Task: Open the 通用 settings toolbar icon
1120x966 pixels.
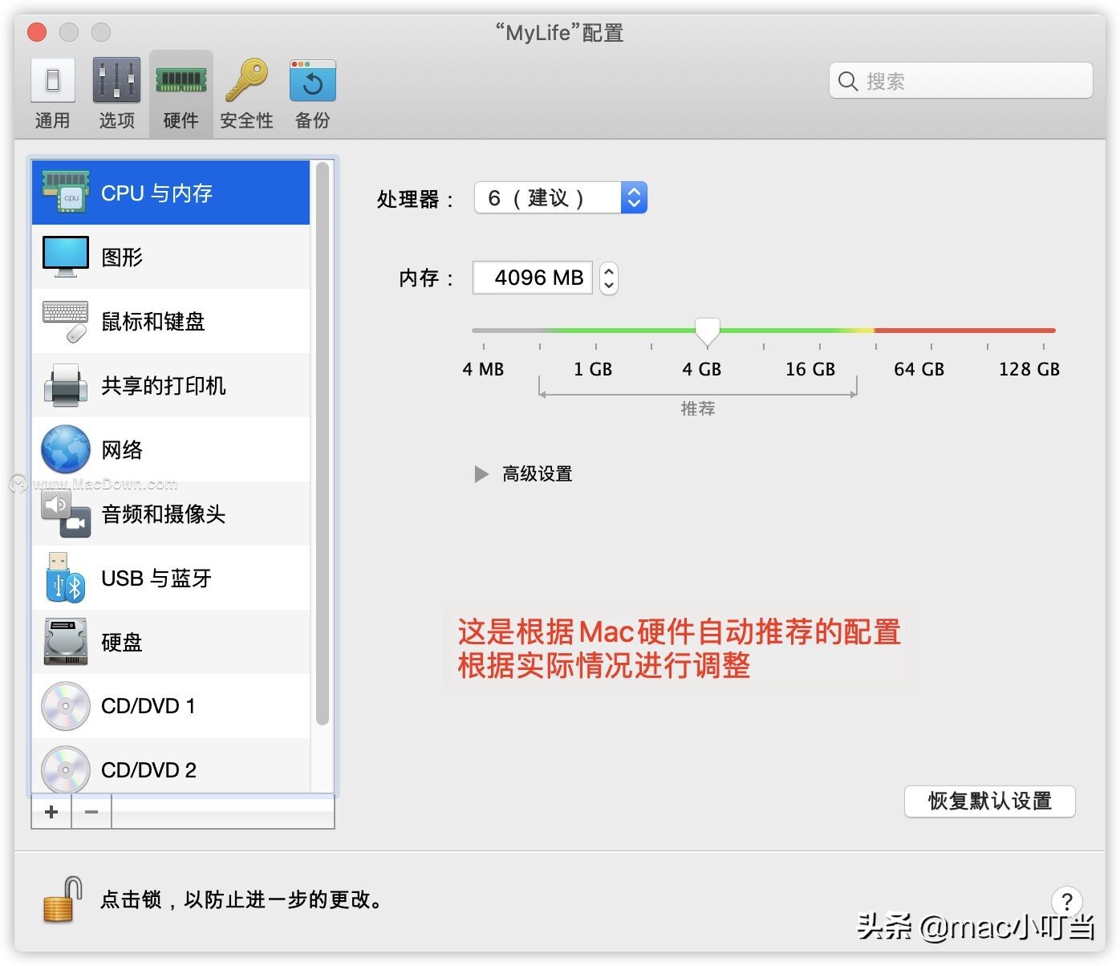Action: point(52,91)
